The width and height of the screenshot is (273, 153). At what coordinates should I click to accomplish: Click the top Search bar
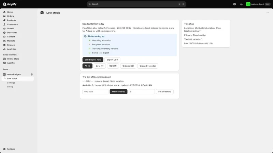click(136, 4)
